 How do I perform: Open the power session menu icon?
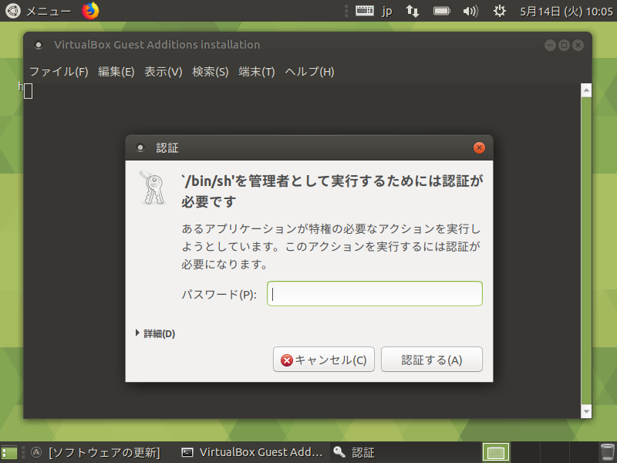pyautogui.click(x=499, y=11)
